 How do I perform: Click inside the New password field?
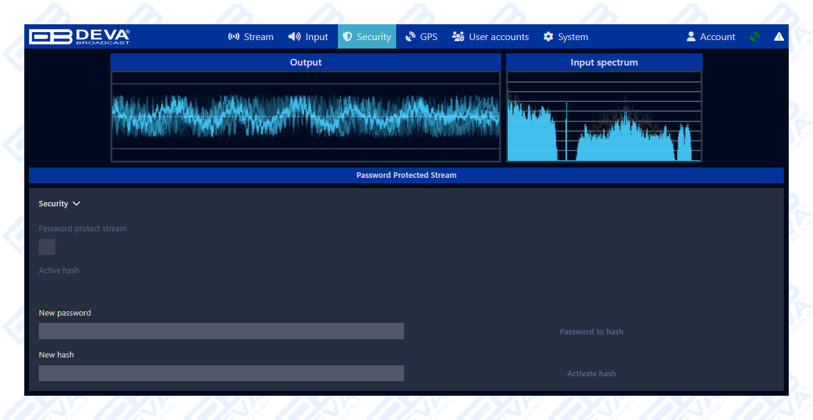221,331
